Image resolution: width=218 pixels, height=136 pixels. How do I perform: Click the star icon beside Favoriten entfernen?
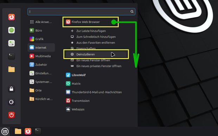72,42
